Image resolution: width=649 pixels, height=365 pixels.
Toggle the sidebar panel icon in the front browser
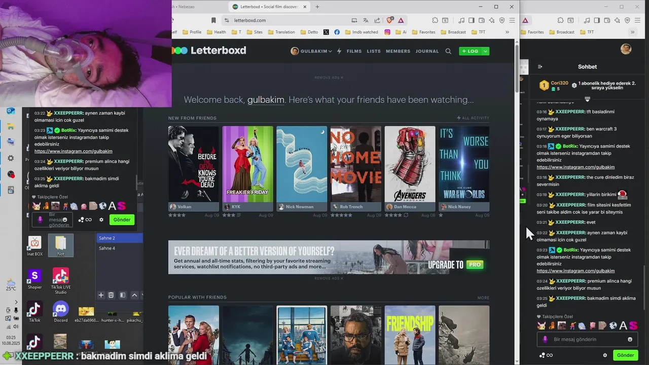(472, 20)
